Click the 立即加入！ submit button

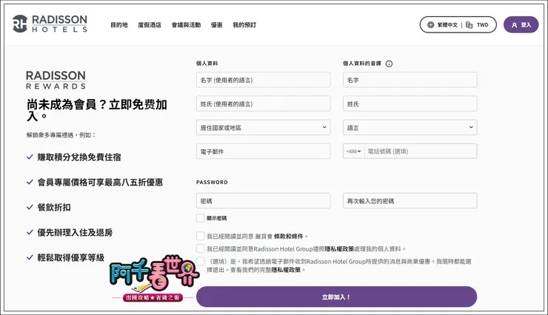pyautogui.click(x=336, y=297)
